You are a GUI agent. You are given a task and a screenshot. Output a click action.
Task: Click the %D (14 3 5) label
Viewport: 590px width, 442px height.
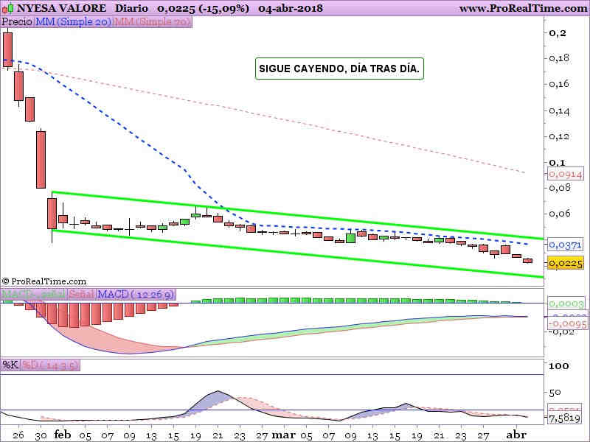pos(49,365)
